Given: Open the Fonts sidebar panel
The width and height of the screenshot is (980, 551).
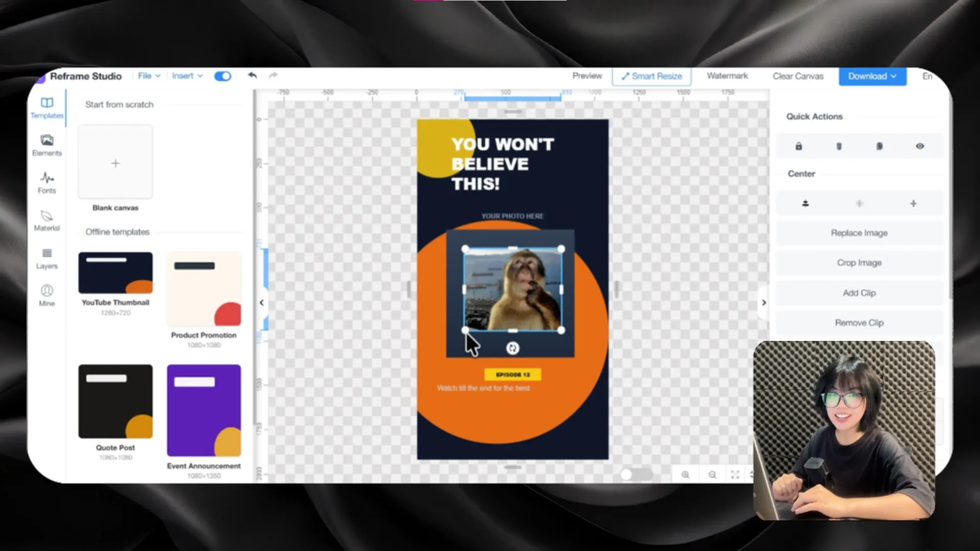Looking at the screenshot, I should click(46, 183).
